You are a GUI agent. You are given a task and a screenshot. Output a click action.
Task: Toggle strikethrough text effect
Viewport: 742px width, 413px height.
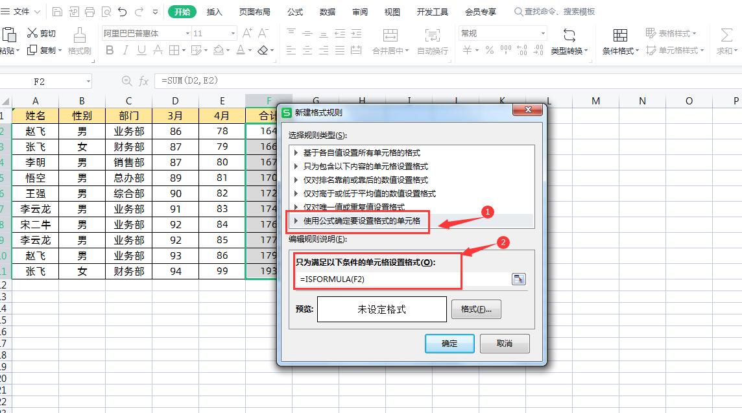[158, 50]
